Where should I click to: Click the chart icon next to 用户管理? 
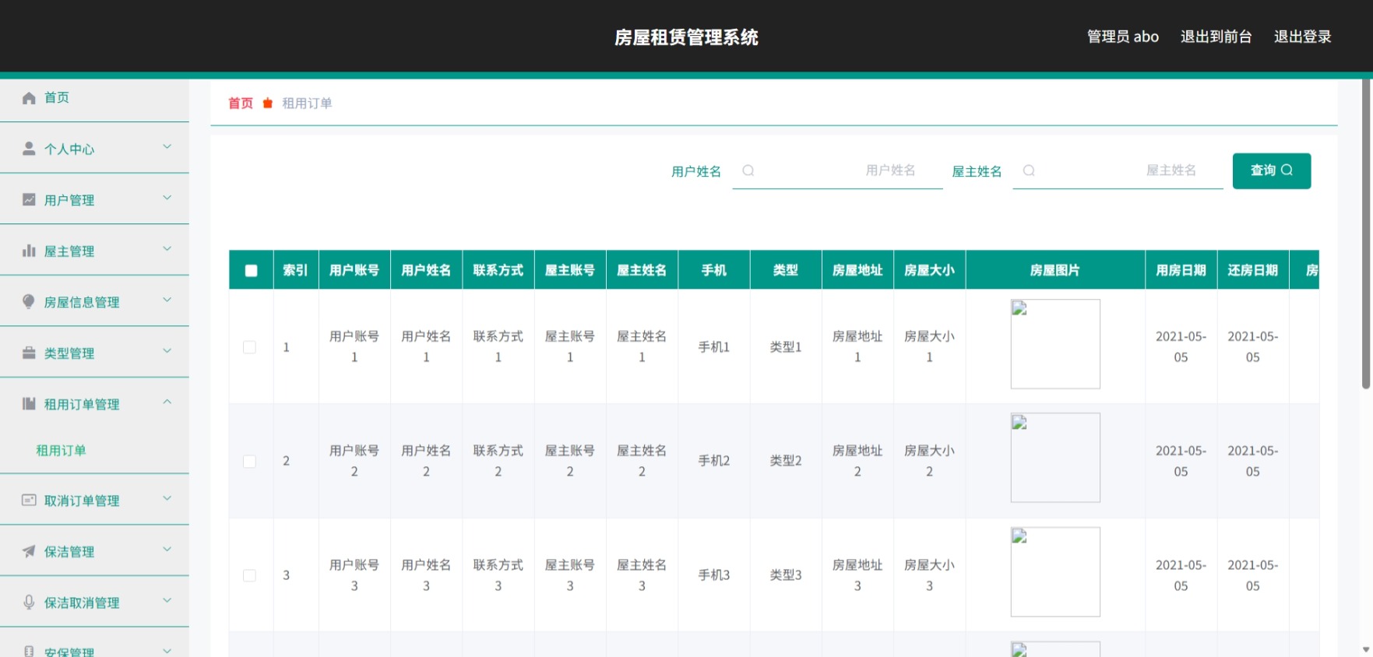click(29, 200)
